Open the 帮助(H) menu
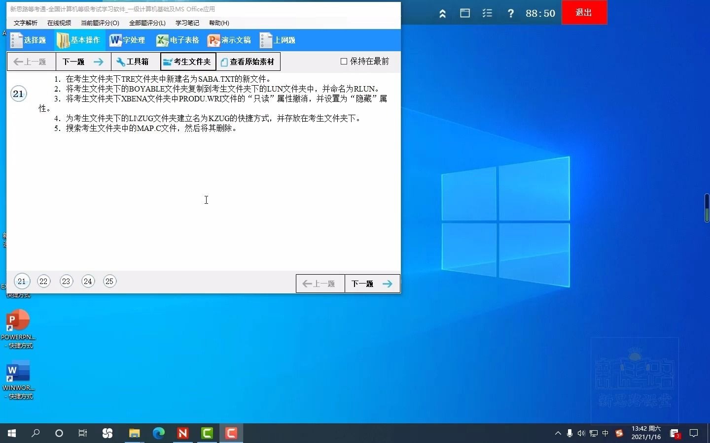Viewport: 710px width, 443px height. pyautogui.click(x=218, y=23)
